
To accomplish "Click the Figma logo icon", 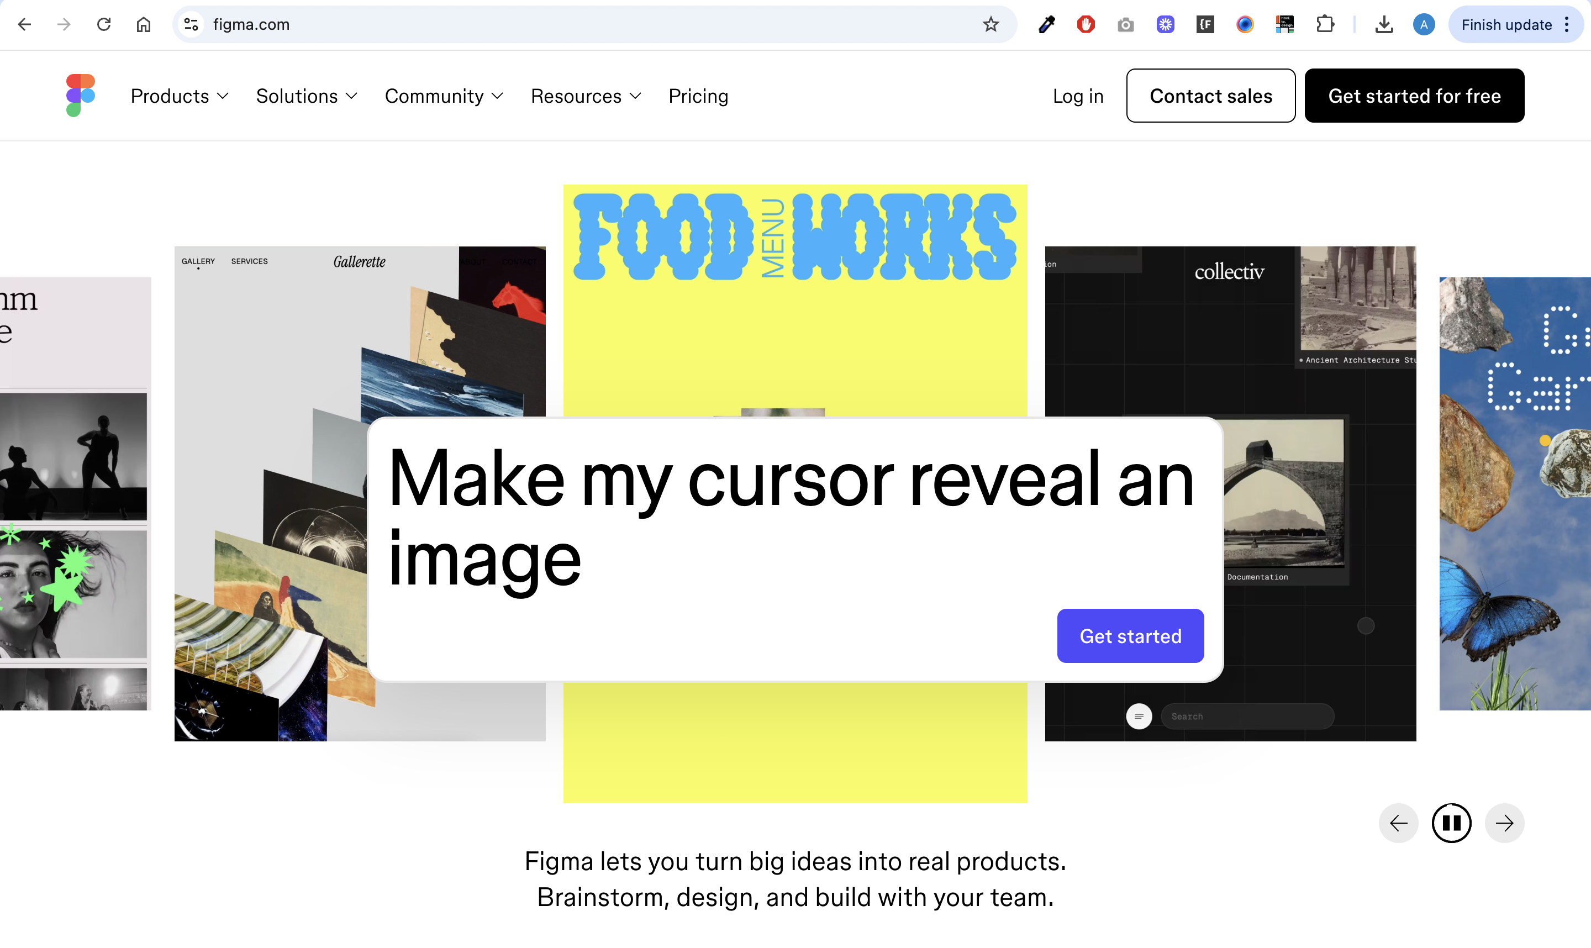I will point(81,95).
